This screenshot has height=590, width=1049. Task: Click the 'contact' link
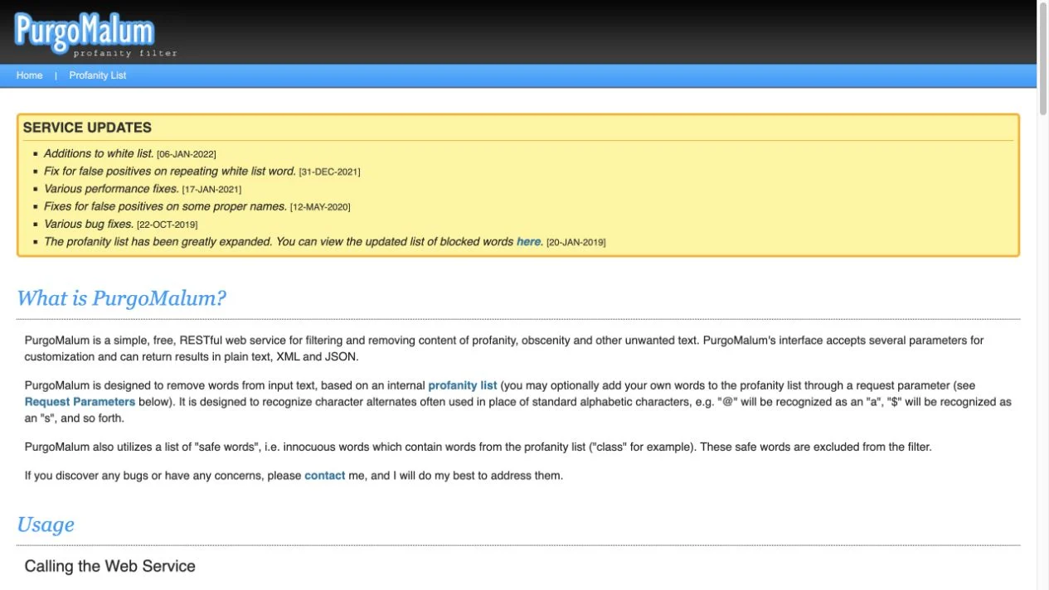324,476
